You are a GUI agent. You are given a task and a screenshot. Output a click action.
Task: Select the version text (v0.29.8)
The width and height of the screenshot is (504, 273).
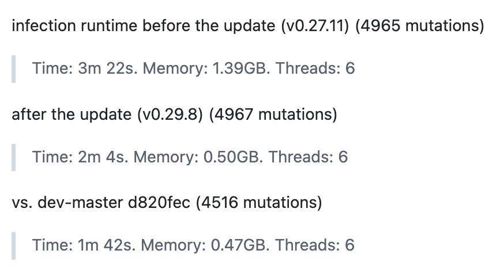point(170,115)
